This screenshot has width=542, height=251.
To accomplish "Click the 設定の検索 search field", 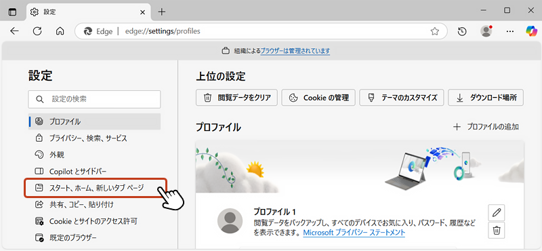I will tap(94, 99).
